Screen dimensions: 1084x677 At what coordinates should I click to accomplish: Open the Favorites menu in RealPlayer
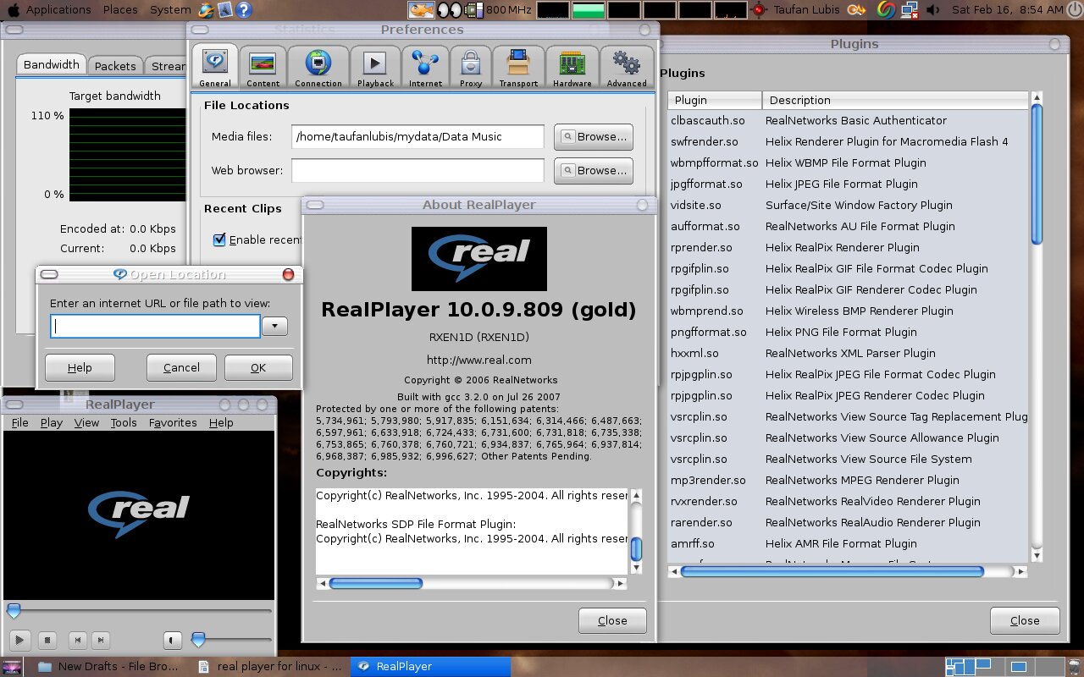pos(173,422)
